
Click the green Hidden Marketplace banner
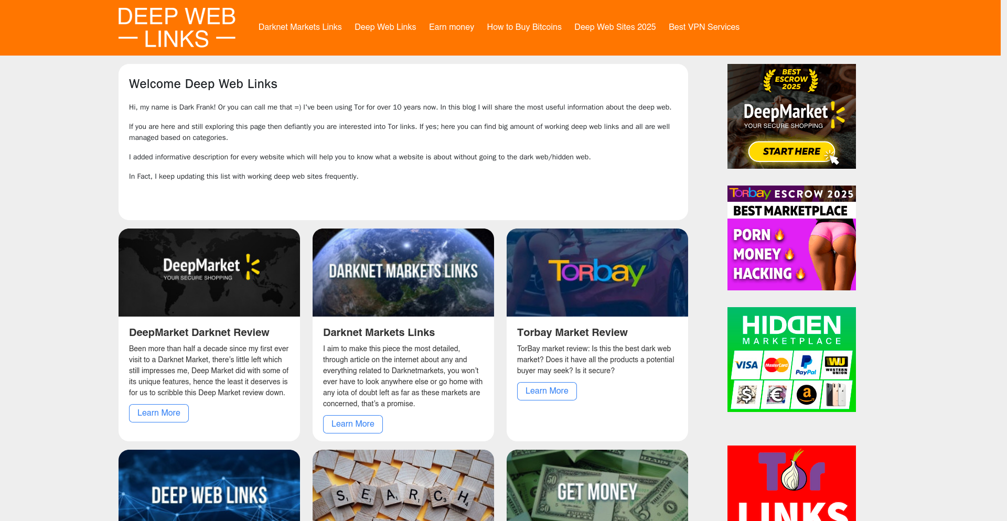791,360
